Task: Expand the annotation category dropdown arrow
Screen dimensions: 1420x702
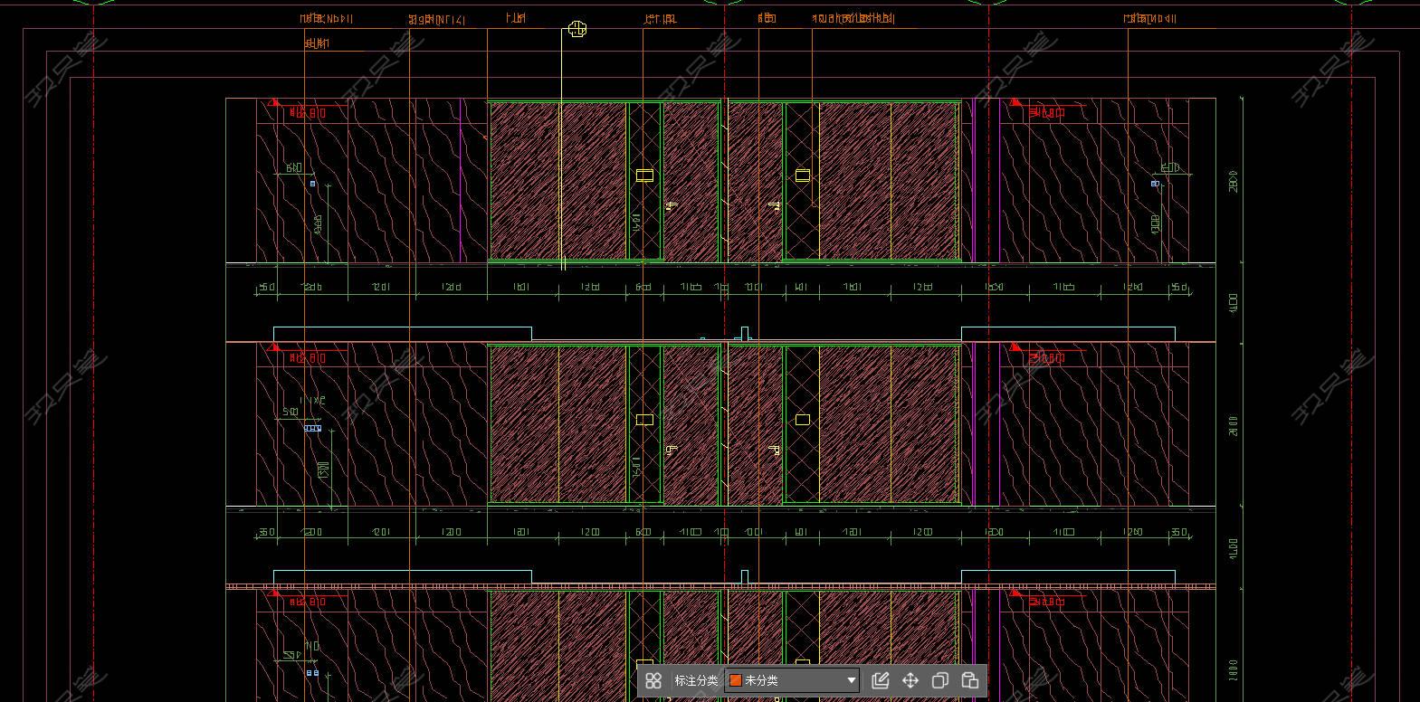Action: coord(851,680)
